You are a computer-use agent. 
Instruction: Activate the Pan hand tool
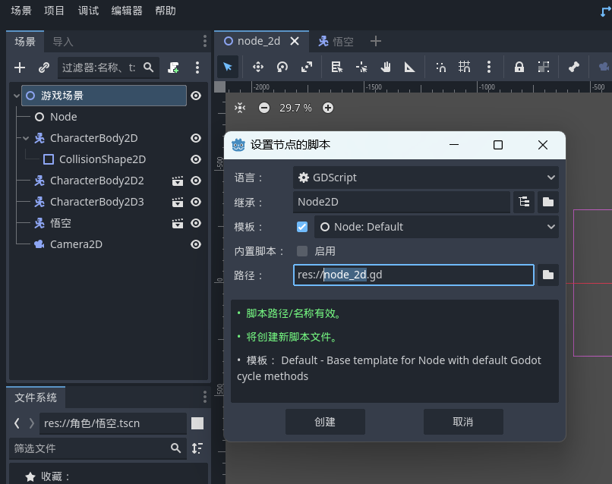coord(386,67)
